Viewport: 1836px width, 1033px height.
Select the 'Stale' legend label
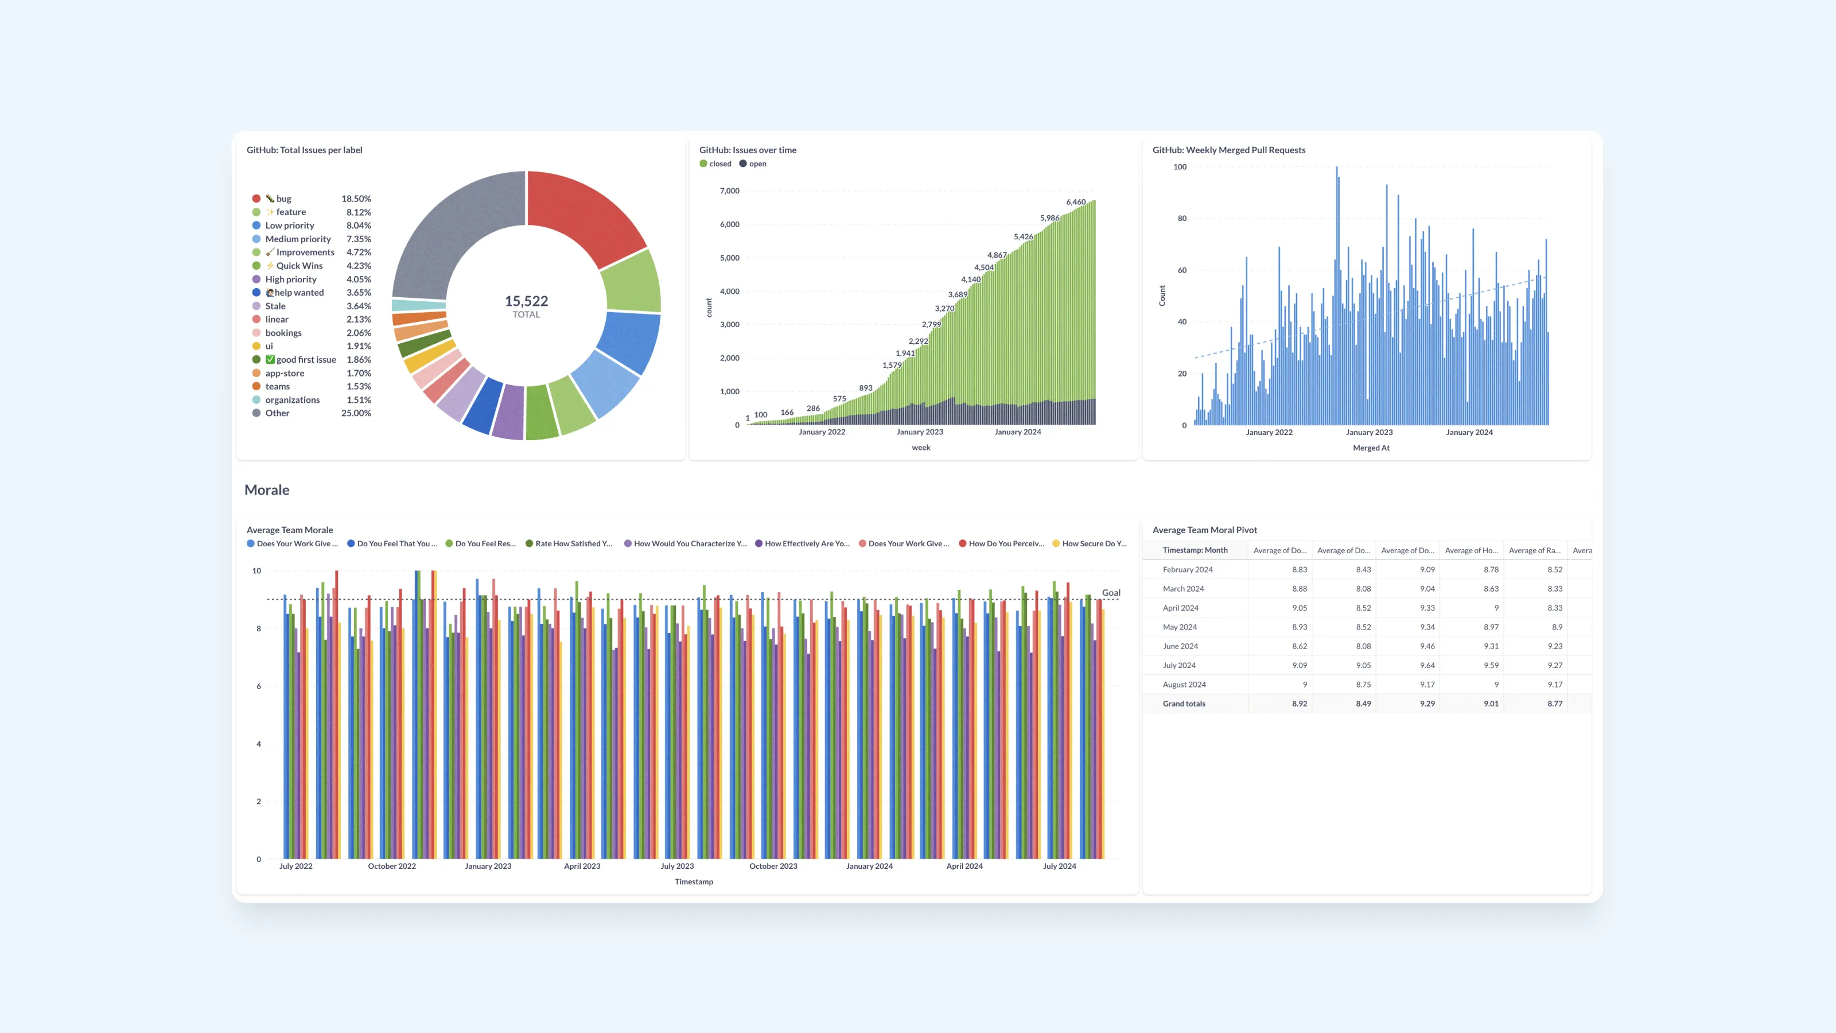point(275,306)
